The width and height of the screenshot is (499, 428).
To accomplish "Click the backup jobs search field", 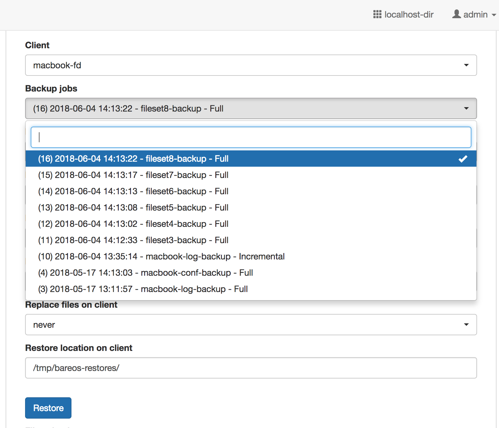I will pyautogui.click(x=251, y=137).
